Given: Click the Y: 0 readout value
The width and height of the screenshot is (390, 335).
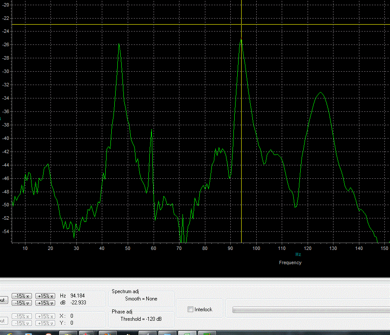Looking at the screenshot, I should [x=72, y=323].
